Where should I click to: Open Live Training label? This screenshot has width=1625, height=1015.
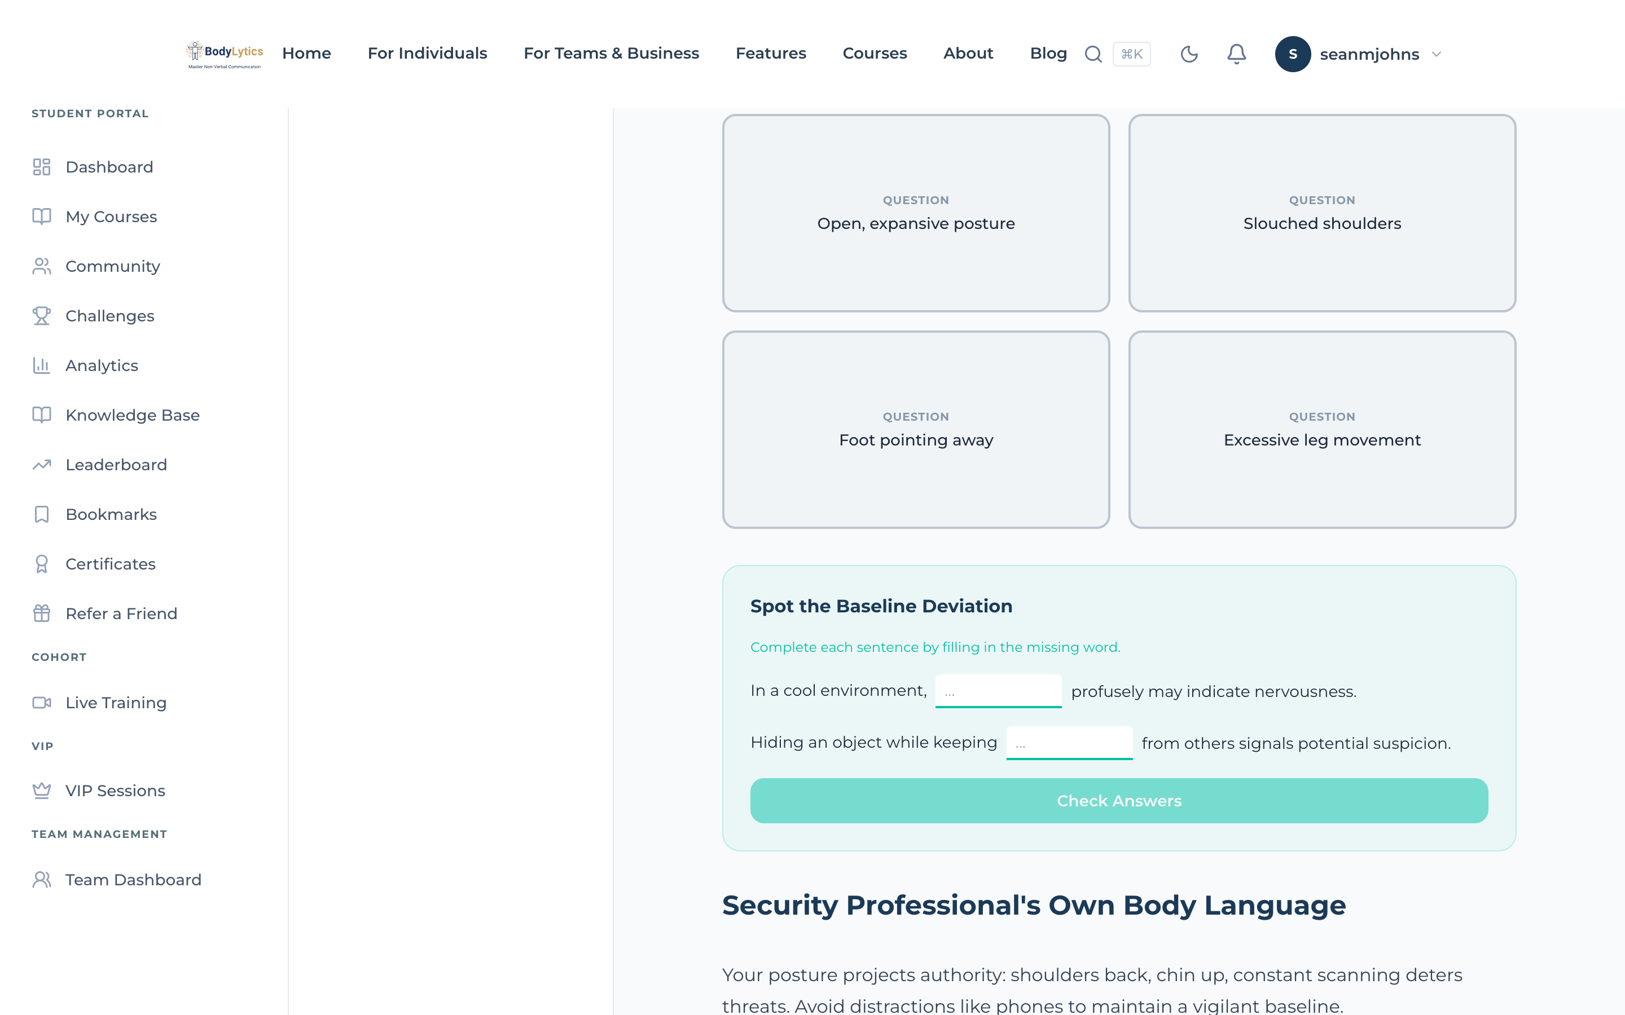(x=116, y=703)
